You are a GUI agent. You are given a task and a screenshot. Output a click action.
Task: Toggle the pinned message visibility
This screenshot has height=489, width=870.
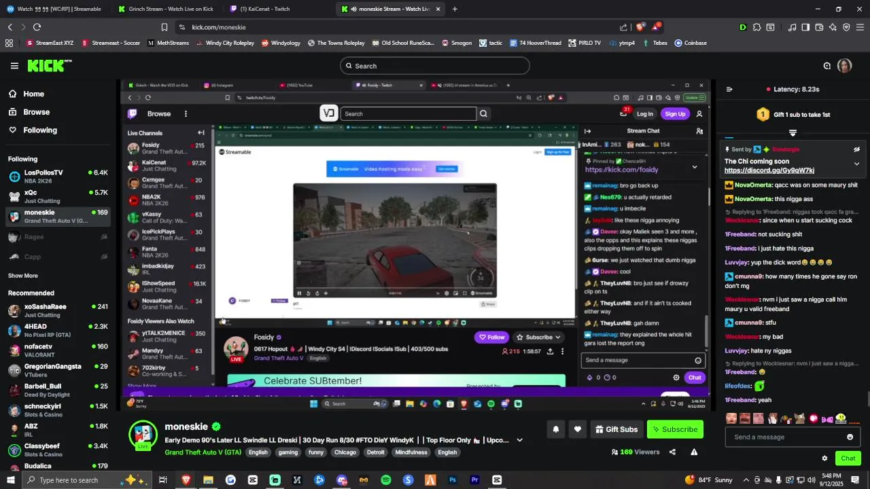click(x=856, y=149)
